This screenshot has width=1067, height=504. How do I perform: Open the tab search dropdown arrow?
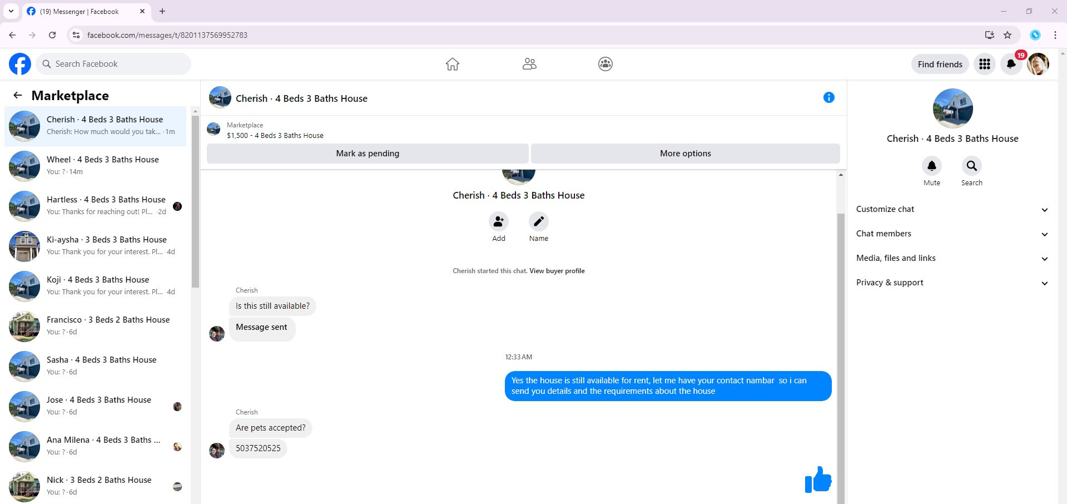pos(11,11)
